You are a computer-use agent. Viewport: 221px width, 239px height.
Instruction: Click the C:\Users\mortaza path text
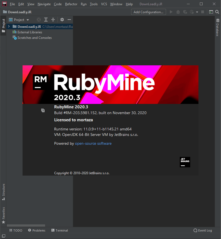pyautogui.click(x=57, y=27)
